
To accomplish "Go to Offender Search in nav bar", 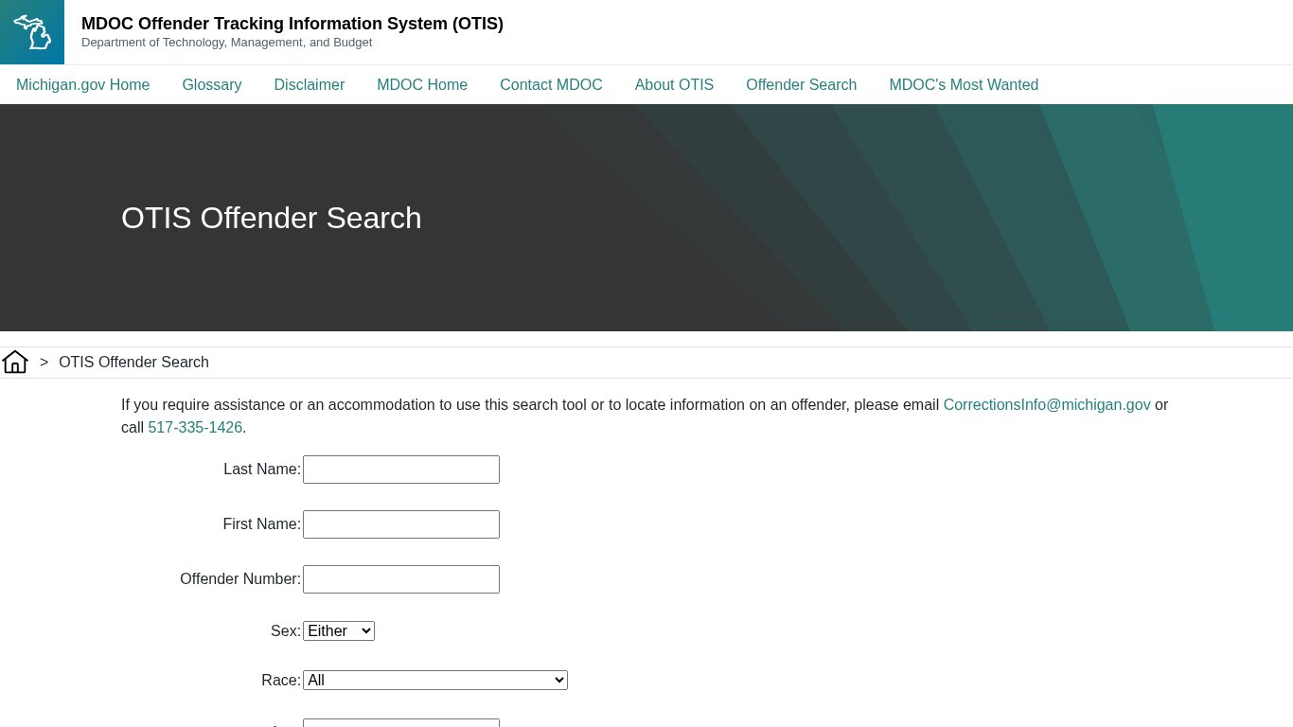I will pyautogui.click(x=801, y=85).
